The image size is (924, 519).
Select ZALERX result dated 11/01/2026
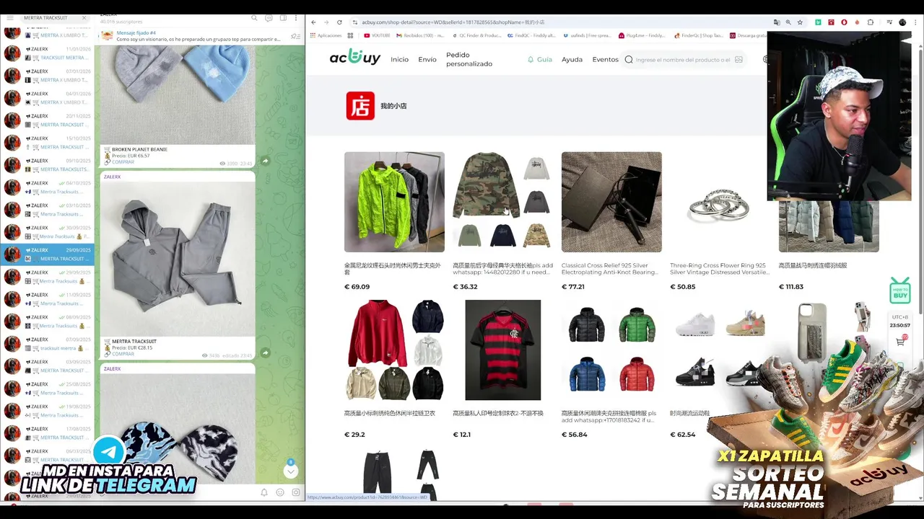click(48, 53)
